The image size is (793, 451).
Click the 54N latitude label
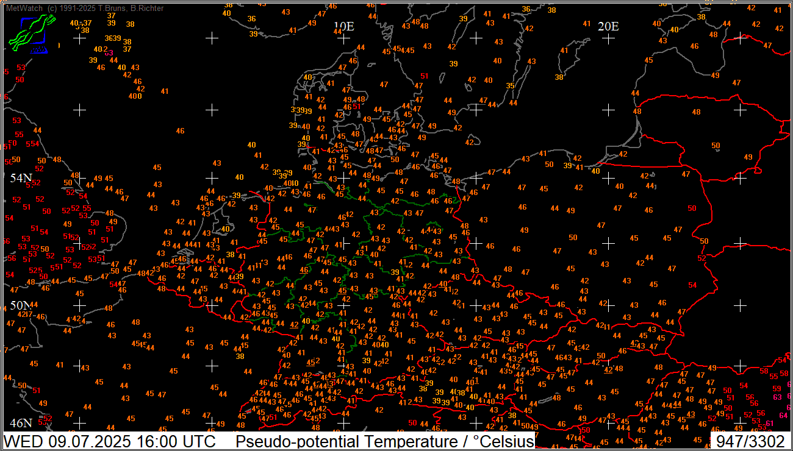(x=21, y=178)
